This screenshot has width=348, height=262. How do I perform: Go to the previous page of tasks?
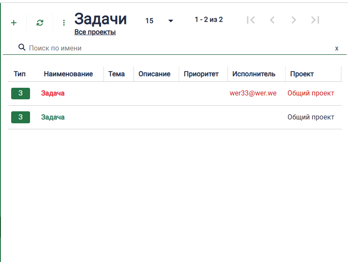[272, 20]
